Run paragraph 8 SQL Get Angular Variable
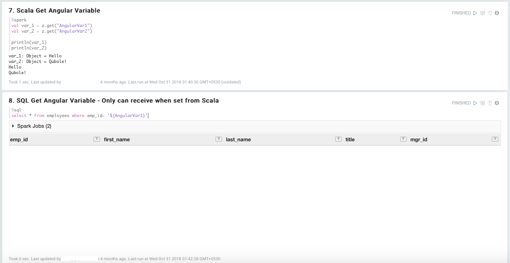 pos(475,103)
